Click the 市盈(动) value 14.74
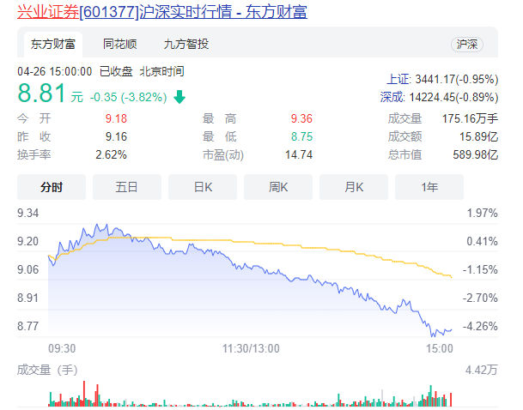 [299, 154]
